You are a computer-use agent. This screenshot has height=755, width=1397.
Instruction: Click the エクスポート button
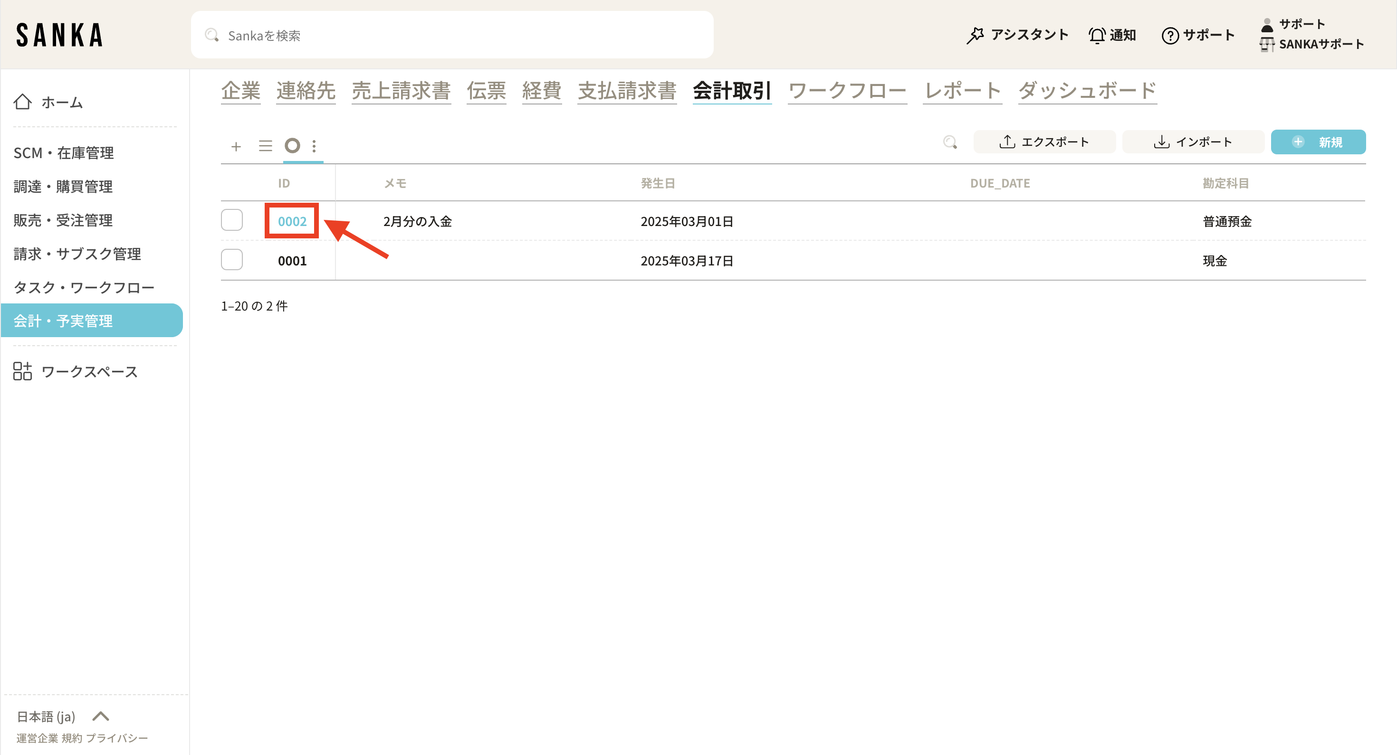coord(1044,142)
